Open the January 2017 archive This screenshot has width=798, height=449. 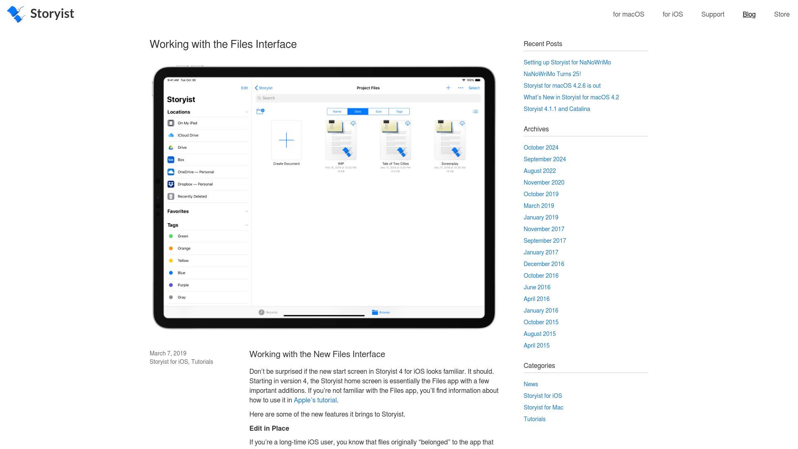coord(541,252)
